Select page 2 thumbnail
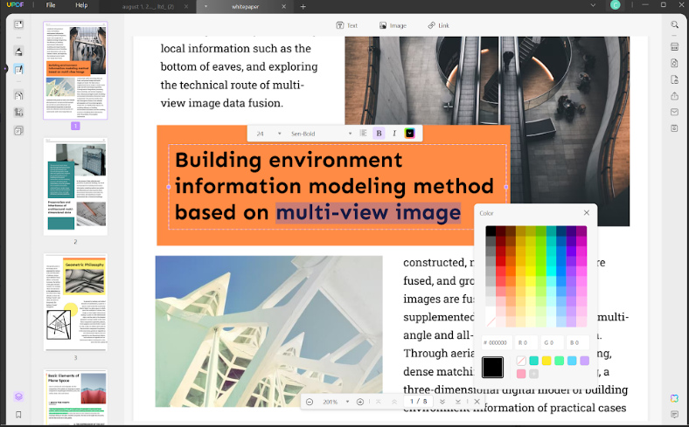This screenshot has width=689, height=427. pos(75,188)
